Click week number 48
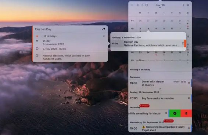This screenshot has width=208, height=135. (132, 52)
